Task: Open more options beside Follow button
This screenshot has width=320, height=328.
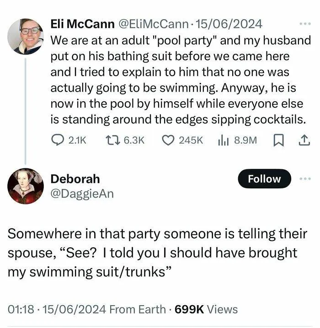Action: pos(304,179)
